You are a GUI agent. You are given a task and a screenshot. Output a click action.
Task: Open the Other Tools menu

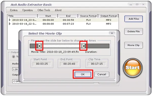click(x=44, y=10)
